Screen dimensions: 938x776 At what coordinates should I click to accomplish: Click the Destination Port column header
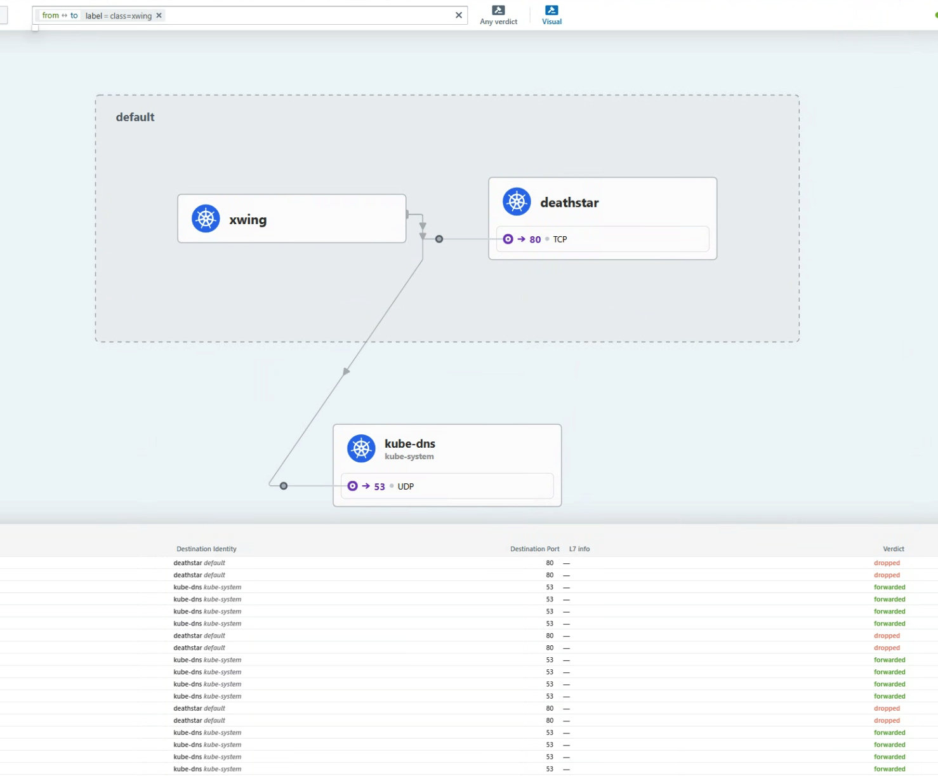tap(534, 549)
